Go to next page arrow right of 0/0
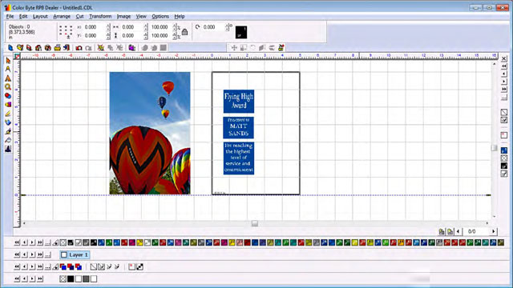The image size is (513, 288). pos(494,231)
